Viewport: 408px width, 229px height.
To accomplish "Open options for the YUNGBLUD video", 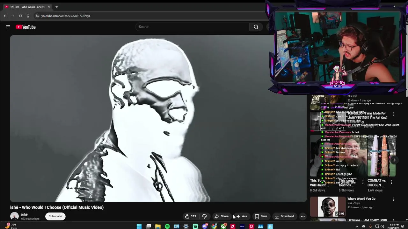I will point(394,114).
